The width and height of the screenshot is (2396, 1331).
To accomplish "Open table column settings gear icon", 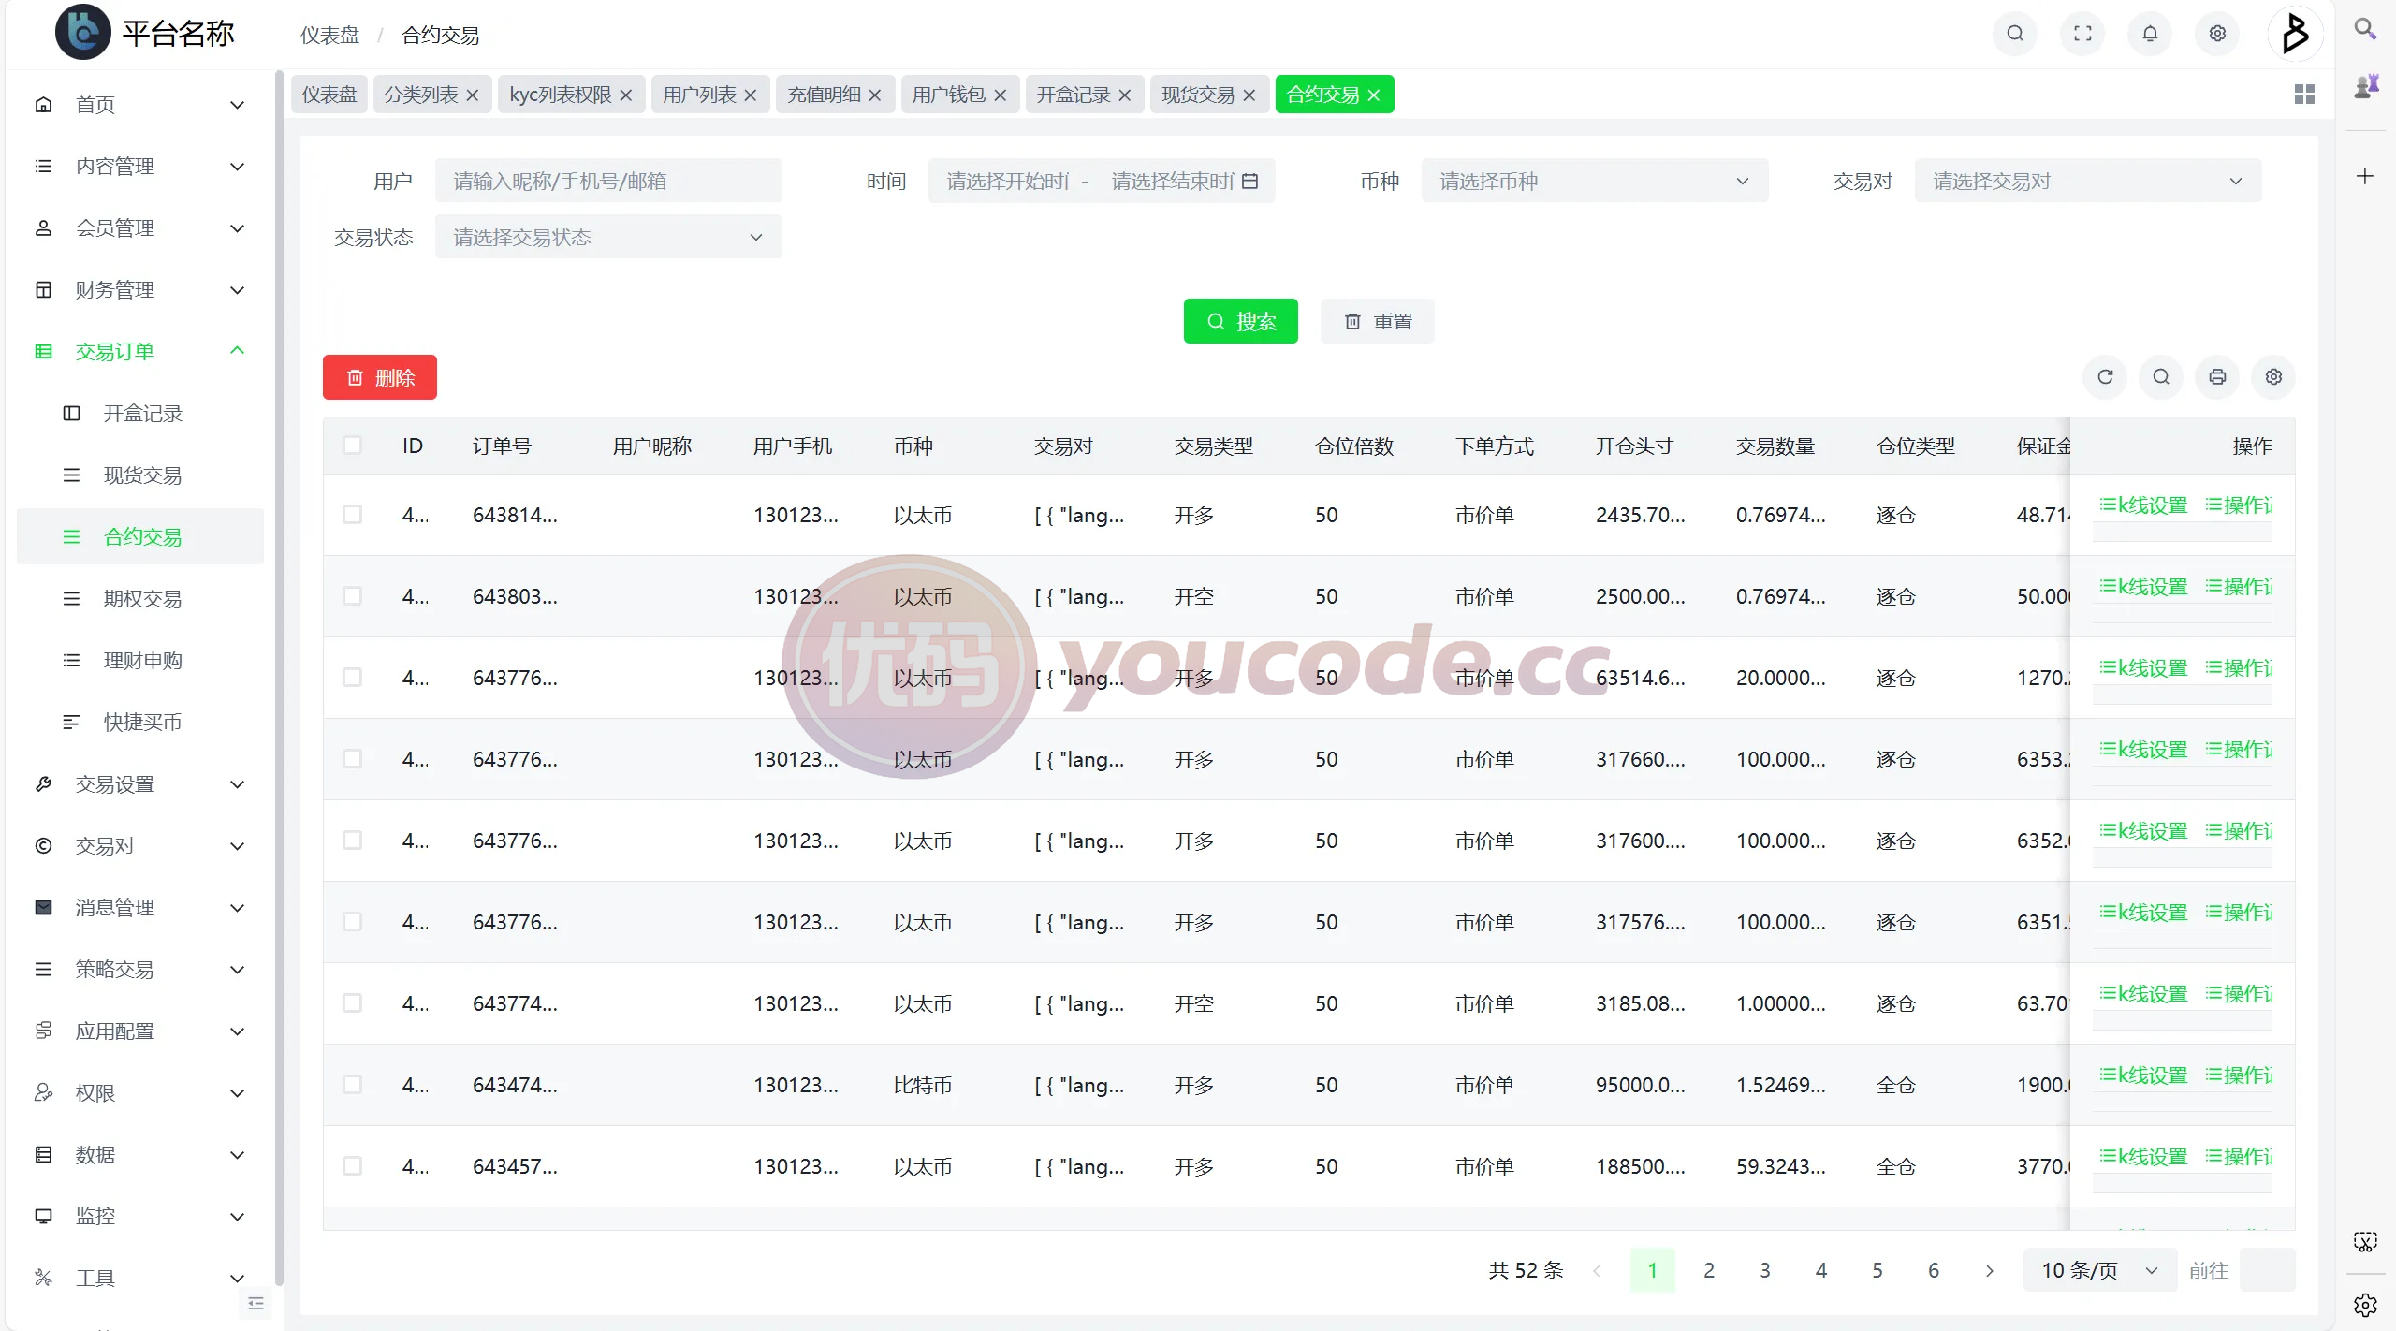I will [2273, 376].
